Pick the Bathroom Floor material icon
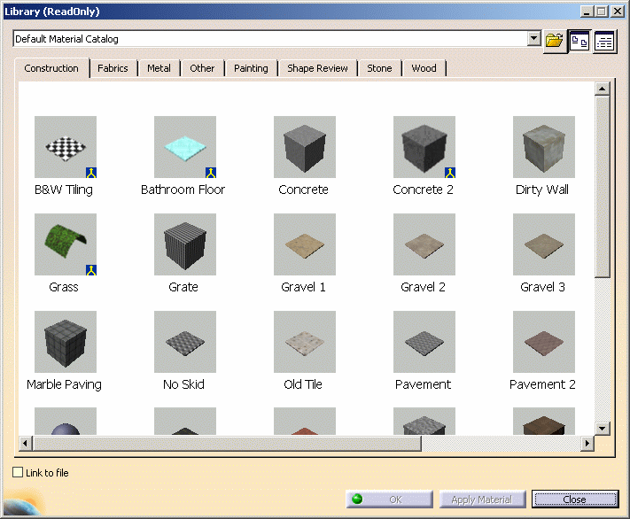The image size is (630, 519). [x=184, y=147]
